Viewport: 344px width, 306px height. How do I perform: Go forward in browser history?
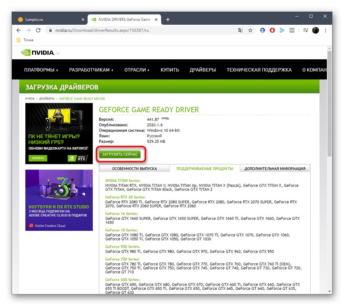tap(28, 30)
